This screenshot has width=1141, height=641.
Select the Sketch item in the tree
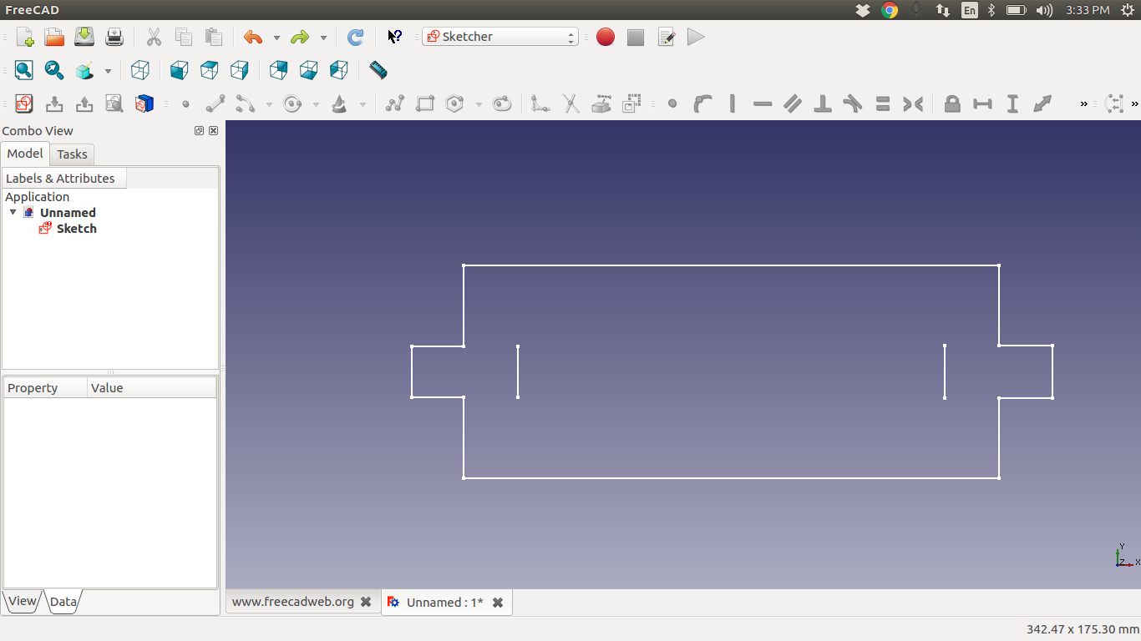tap(74, 229)
